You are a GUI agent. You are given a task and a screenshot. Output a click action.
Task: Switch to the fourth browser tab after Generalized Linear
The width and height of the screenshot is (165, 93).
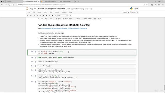[65, 2]
